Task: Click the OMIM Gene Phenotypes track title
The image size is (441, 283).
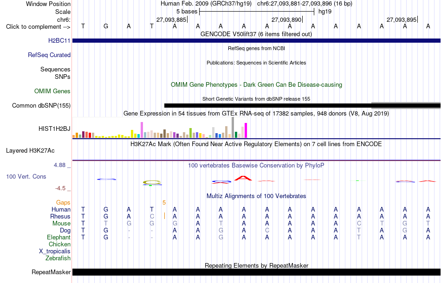Action: pos(256,84)
